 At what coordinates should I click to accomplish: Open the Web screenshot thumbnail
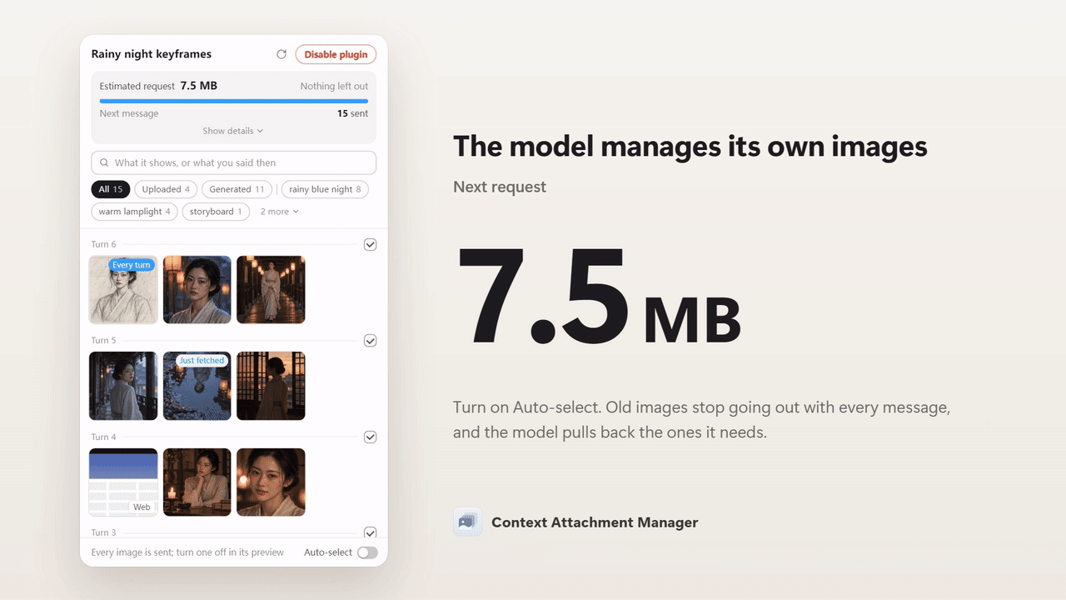(x=123, y=482)
